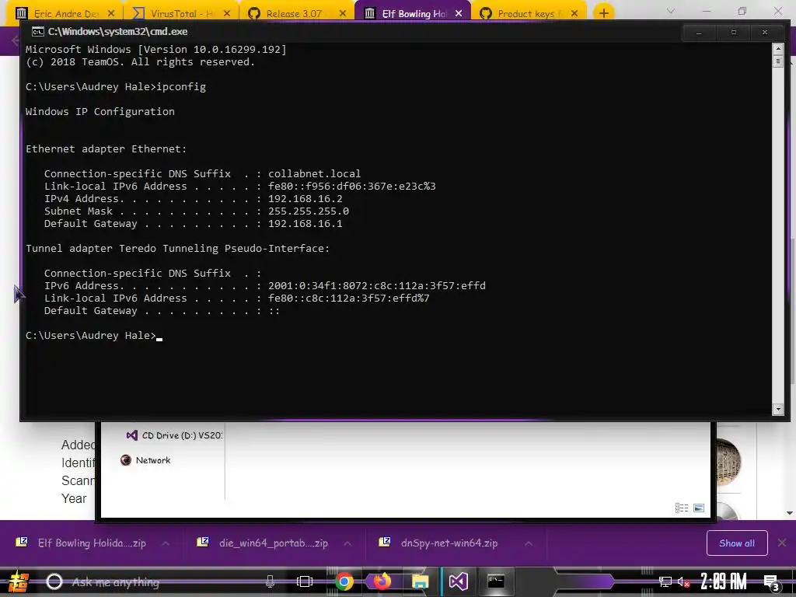Viewport: 796px width, 597px height.
Task: Open the Elf Bowling Holida zip download
Action: click(x=82, y=543)
